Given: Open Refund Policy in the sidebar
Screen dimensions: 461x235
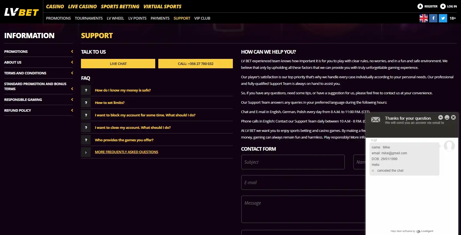Looking at the screenshot, I should click(x=17, y=110).
